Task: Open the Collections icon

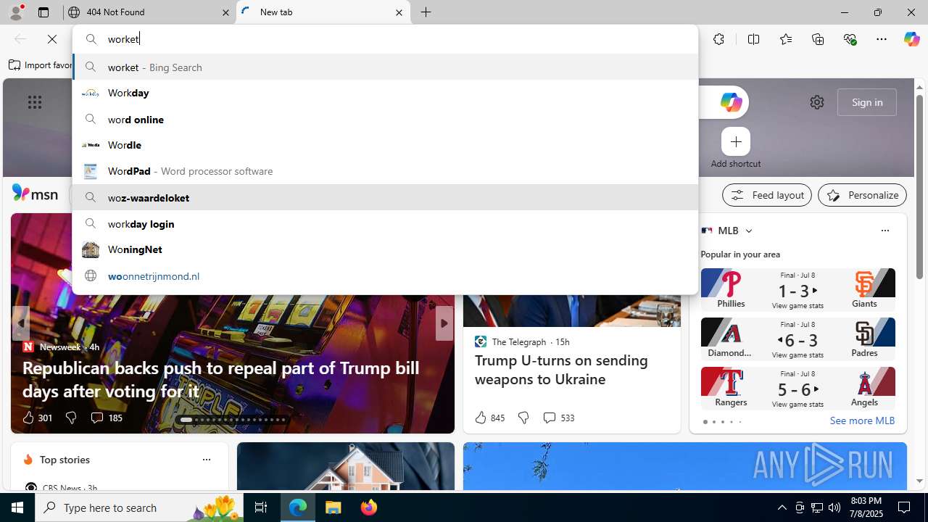Action: pyautogui.click(x=818, y=39)
